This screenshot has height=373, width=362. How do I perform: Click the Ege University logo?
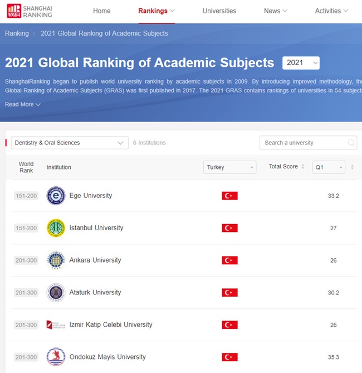pos(56,196)
